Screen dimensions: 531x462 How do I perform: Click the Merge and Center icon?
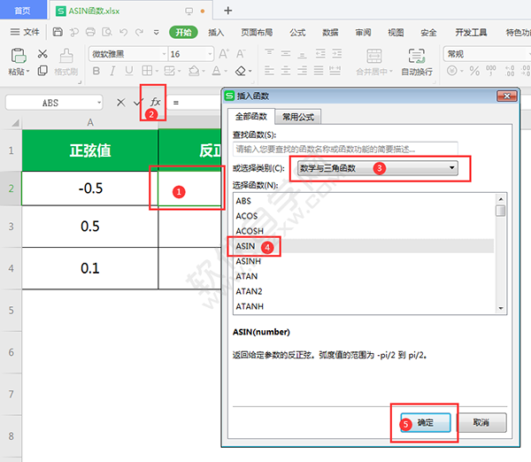pos(374,56)
